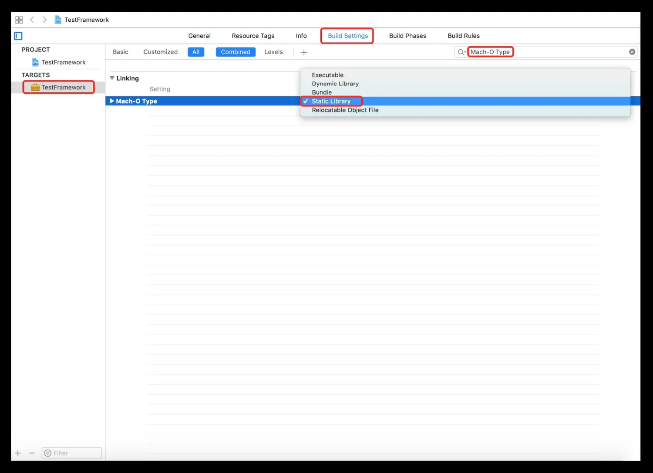Select TestFramework under PROJECT
This screenshot has width=653, height=473.
tap(64, 62)
